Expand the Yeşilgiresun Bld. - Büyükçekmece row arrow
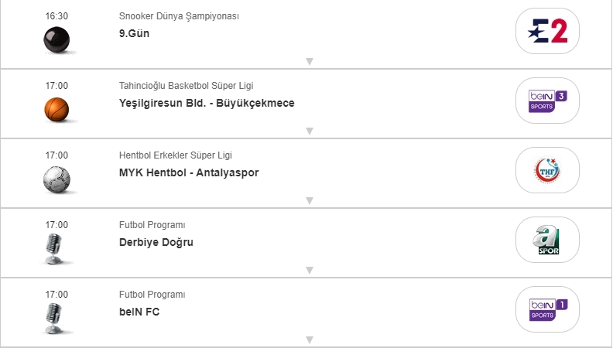The height and width of the screenshot is (348, 613). click(309, 131)
